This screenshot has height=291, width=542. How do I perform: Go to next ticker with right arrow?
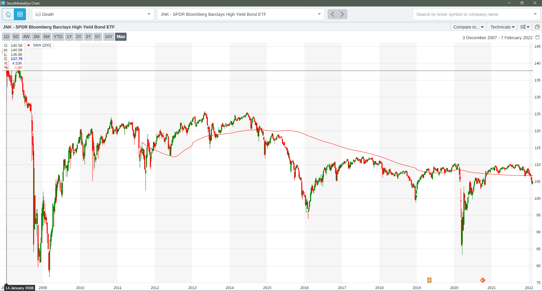pyautogui.click(x=342, y=14)
